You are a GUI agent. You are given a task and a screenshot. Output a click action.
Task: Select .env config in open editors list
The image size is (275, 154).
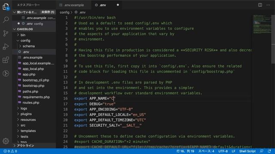click(34, 24)
